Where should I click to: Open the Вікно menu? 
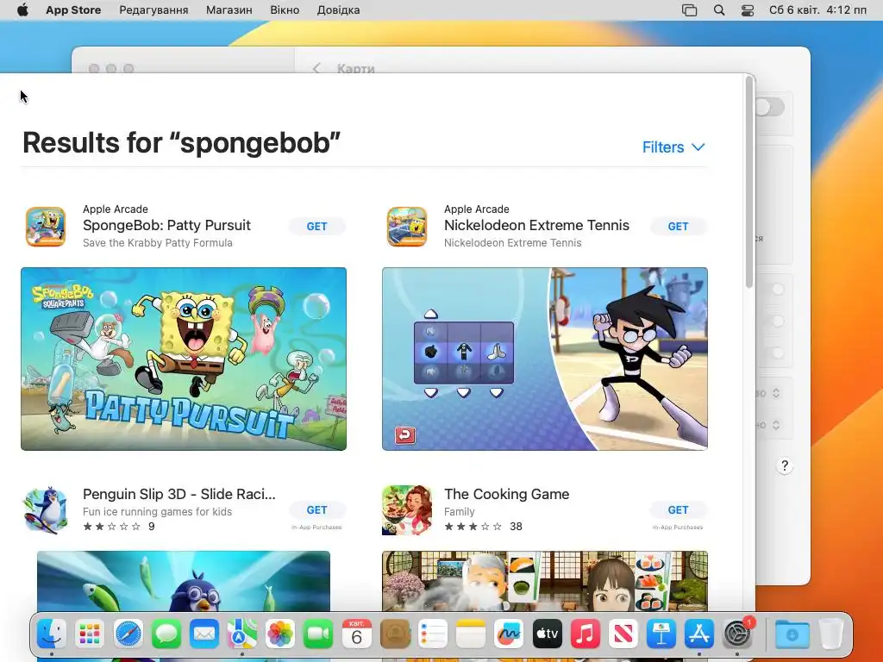(285, 10)
